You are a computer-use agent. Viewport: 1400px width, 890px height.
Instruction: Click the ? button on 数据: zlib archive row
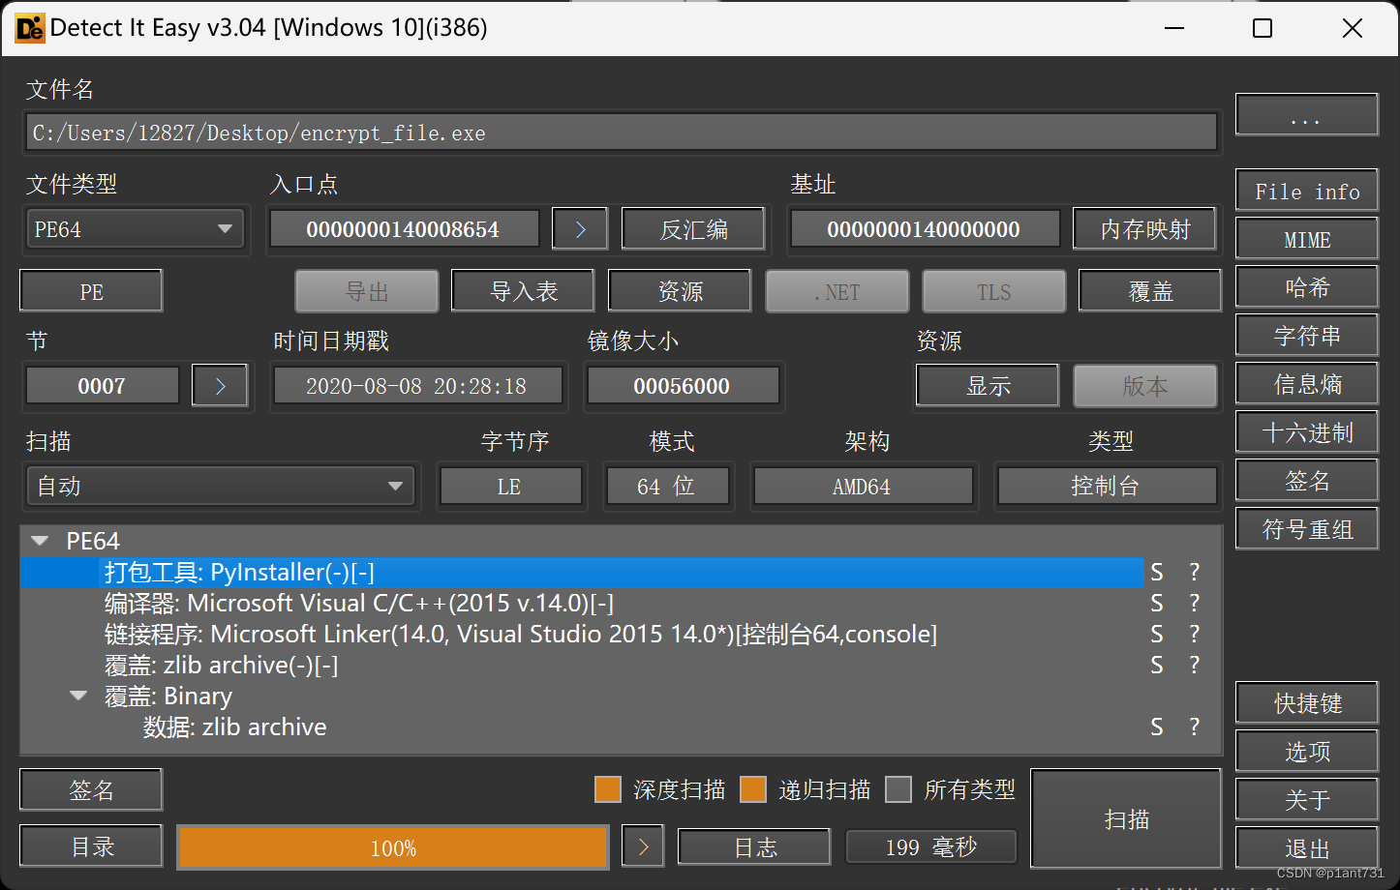(1194, 727)
